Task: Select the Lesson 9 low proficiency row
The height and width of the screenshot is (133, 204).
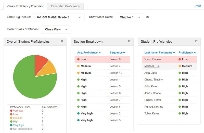Action: tap(102, 59)
